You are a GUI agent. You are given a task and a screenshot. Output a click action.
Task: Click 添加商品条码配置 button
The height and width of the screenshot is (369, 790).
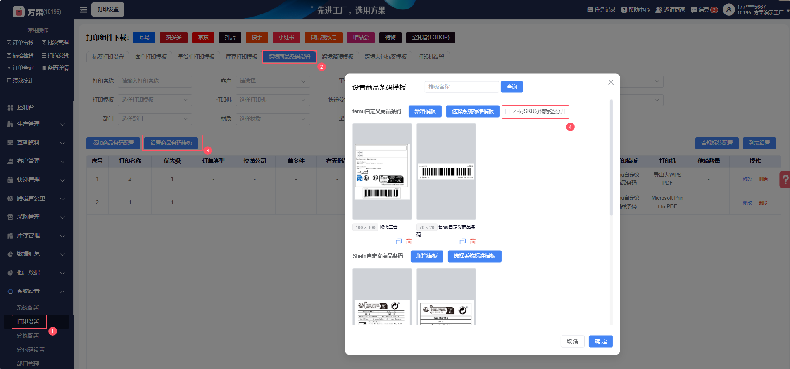tap(113, 143)
